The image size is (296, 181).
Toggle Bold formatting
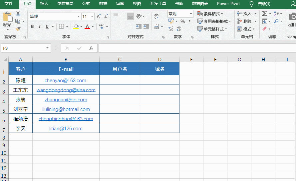[x=32, y=27]
